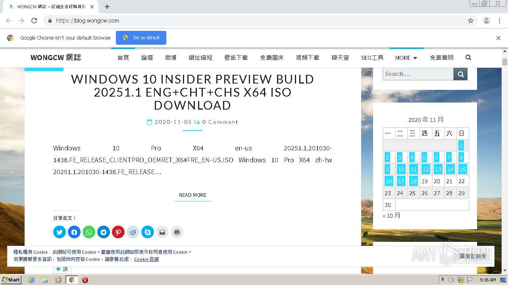Image resolution: width=508 pixels, height=285 pixels.
Task: Close the WONGCW browser tab
Action: (x=92, y=7)
